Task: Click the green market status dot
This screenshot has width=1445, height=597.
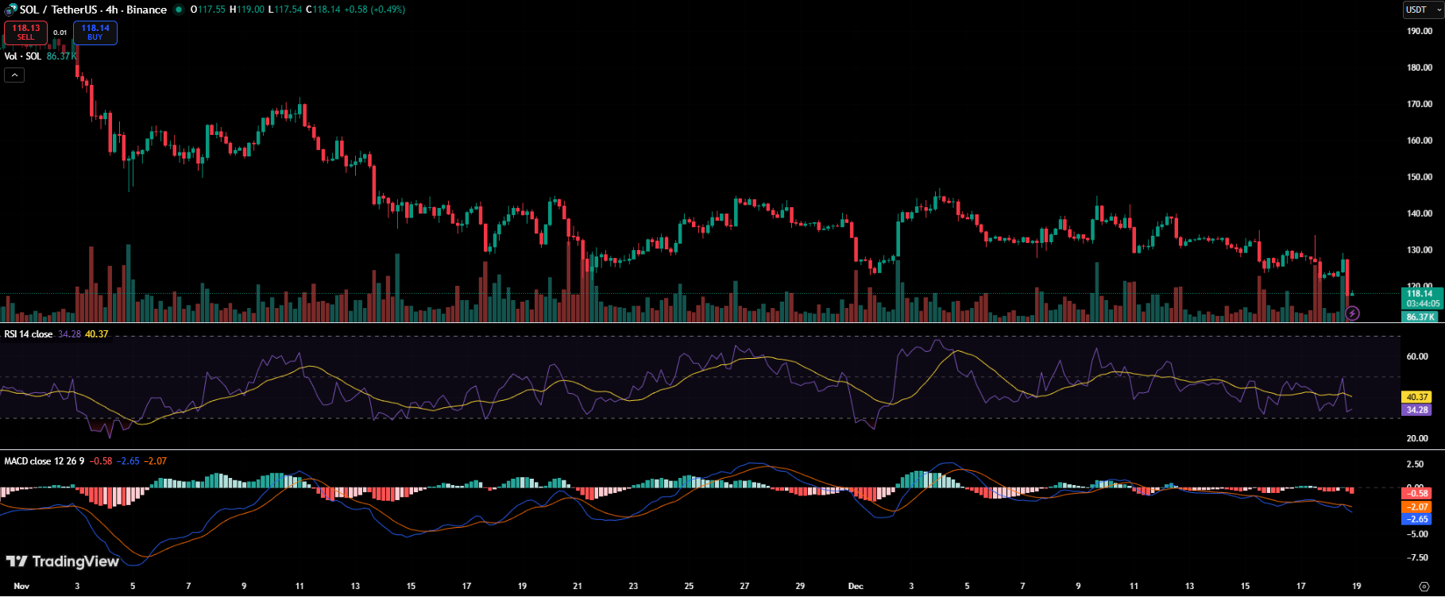Action: [179, 10]
